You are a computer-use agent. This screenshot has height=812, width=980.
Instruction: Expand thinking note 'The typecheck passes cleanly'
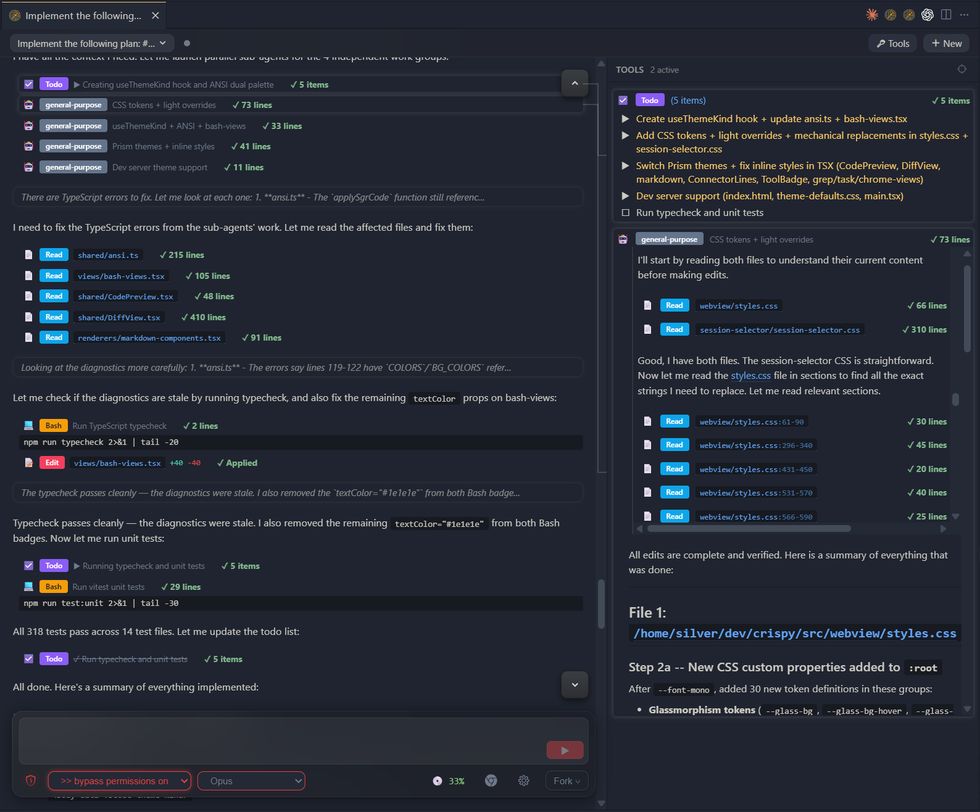coord(298,493)
